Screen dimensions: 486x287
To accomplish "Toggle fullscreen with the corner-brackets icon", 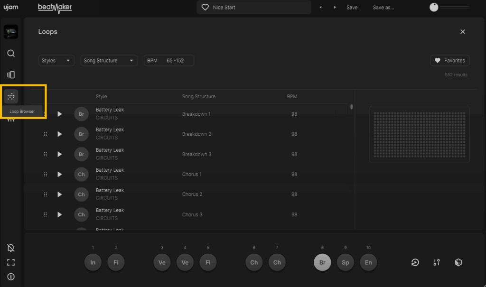I will (x=11, y=262).
